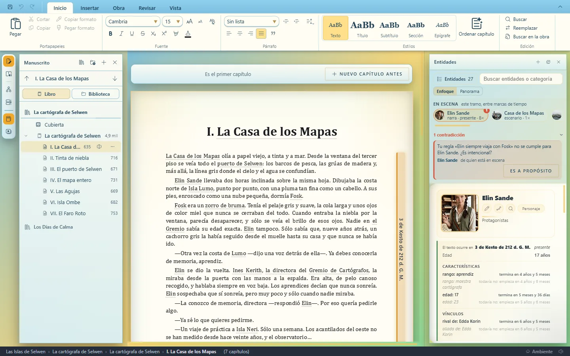
Task: Toggle underline formatting
Action: 132,34
